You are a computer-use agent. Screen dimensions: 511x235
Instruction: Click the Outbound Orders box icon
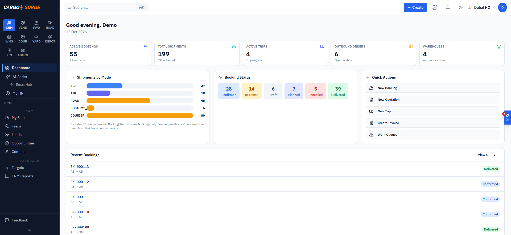tap(411, 46)
